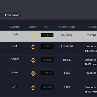The image size is (97, 97).
Task: Click the Telegram icon beside 562 members
Action: tap(86, 92)
